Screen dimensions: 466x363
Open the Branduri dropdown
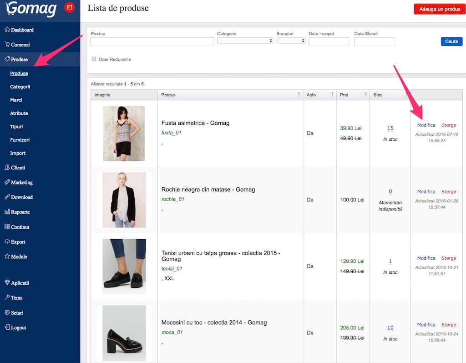coord(291,41)
